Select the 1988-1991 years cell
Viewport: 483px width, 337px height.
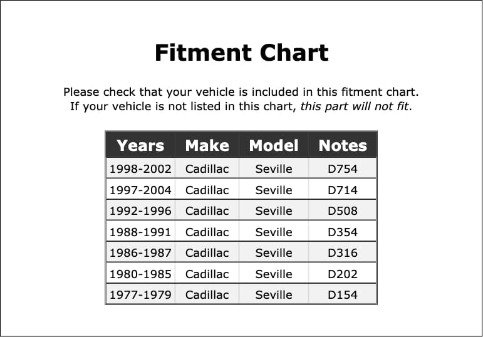click(140, 232)
